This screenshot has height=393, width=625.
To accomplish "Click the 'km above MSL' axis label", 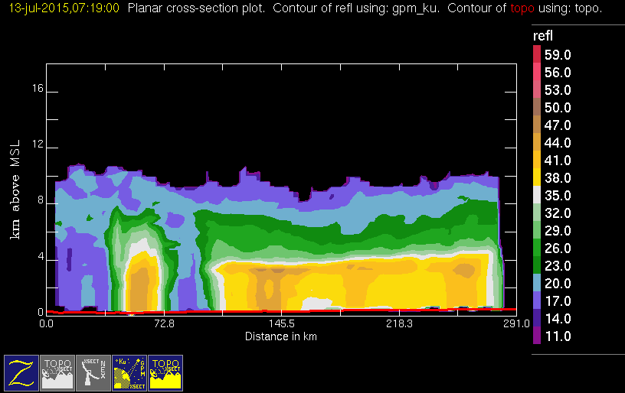I will pos(15,190).
